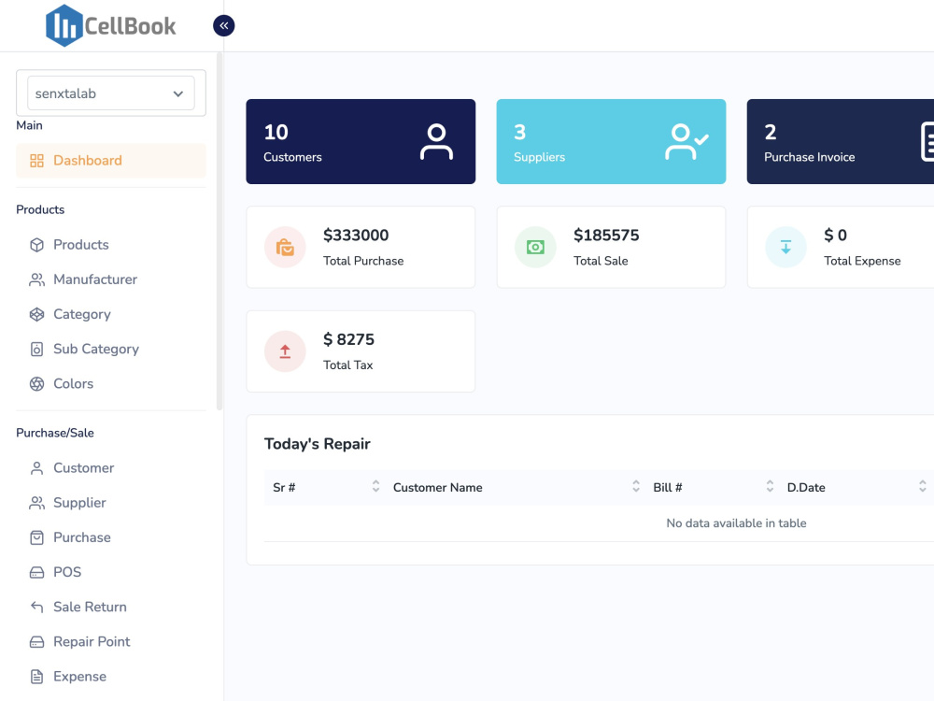
Task: Open the Repair Point link
Action: (92, 641)
